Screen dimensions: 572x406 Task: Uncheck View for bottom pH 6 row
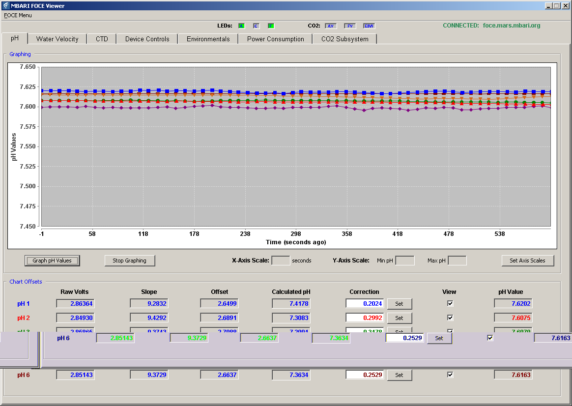(450, 375)
